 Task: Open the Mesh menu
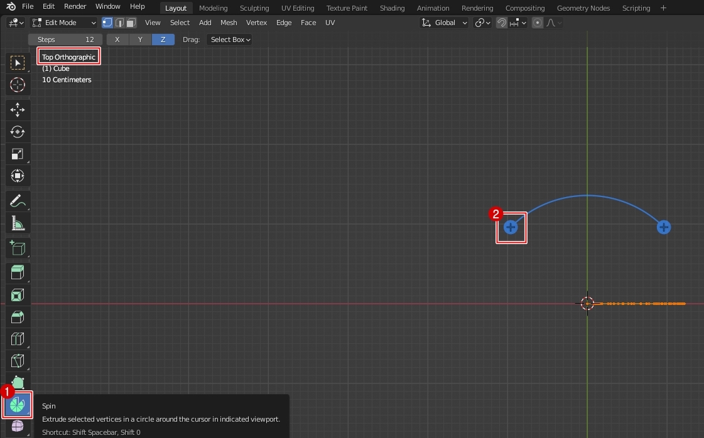[229, 23]
